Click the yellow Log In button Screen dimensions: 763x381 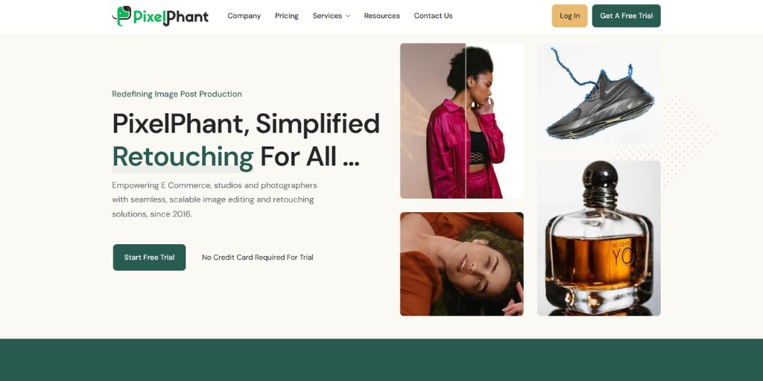click(x=569, y=16)
